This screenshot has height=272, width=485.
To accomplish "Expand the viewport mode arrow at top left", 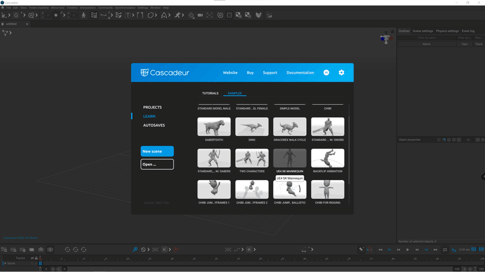I will pyautogui.click(x=10, y=33).
